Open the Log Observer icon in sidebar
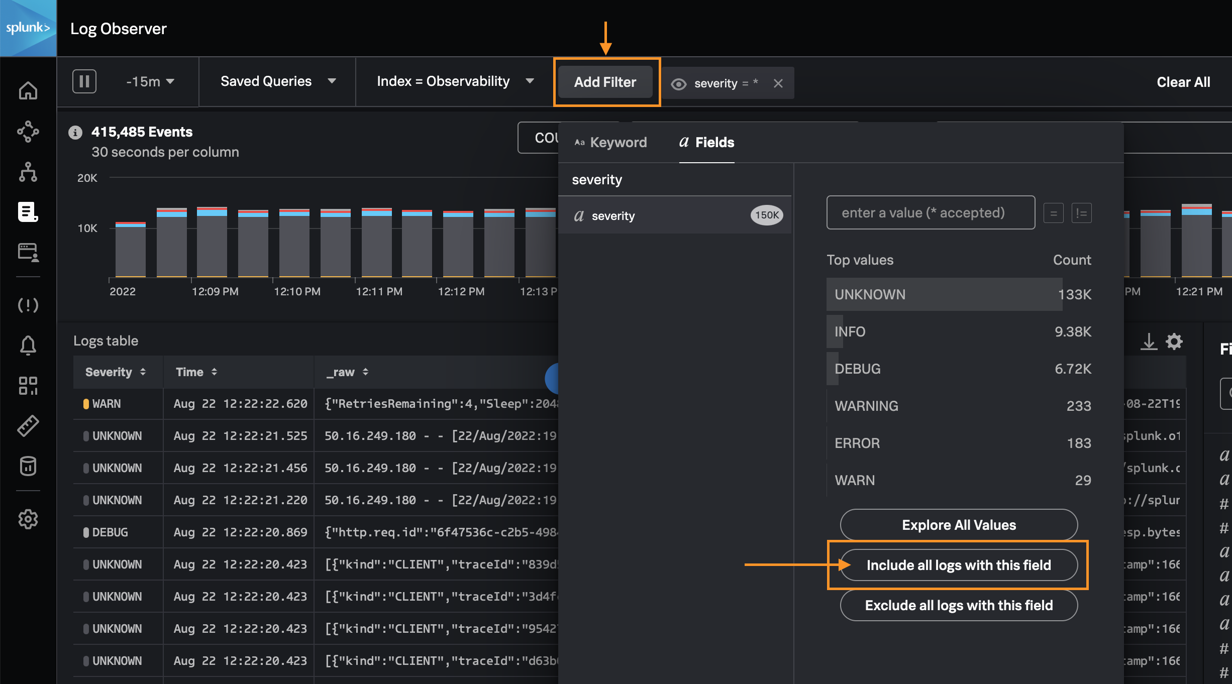The height and width of the screenshot is (684, 1232). pyautogui.click(x=28, y=212)
